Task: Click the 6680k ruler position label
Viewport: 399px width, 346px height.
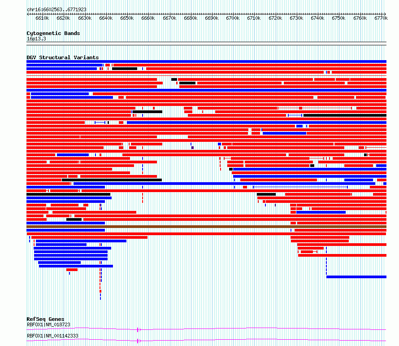Action: coord(191,18)
